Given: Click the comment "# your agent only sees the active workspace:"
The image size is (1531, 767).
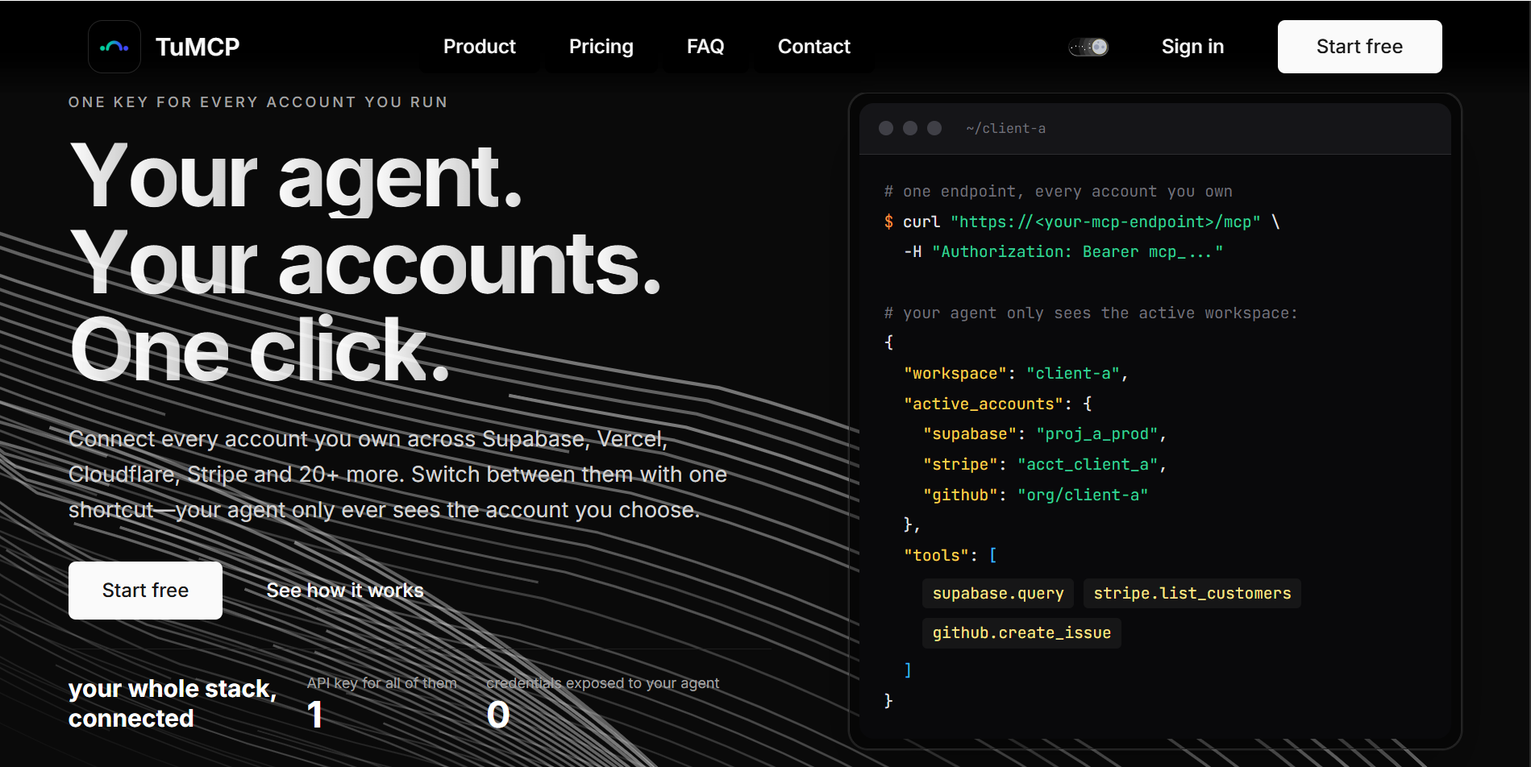Looking at the screenshot, I should point(1091,313).
